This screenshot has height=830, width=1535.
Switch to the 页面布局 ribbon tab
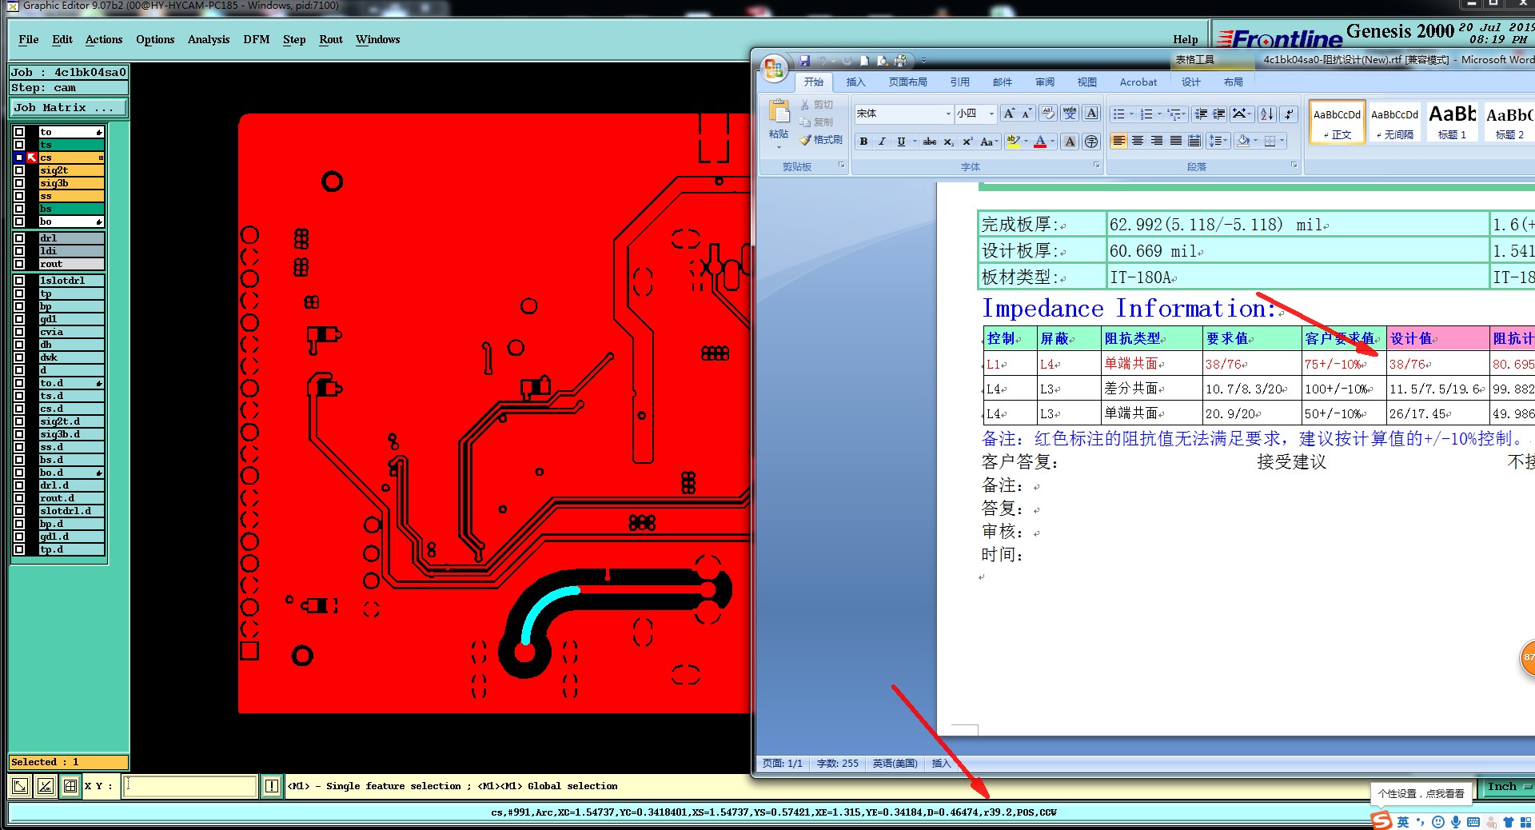pos(907,82)
